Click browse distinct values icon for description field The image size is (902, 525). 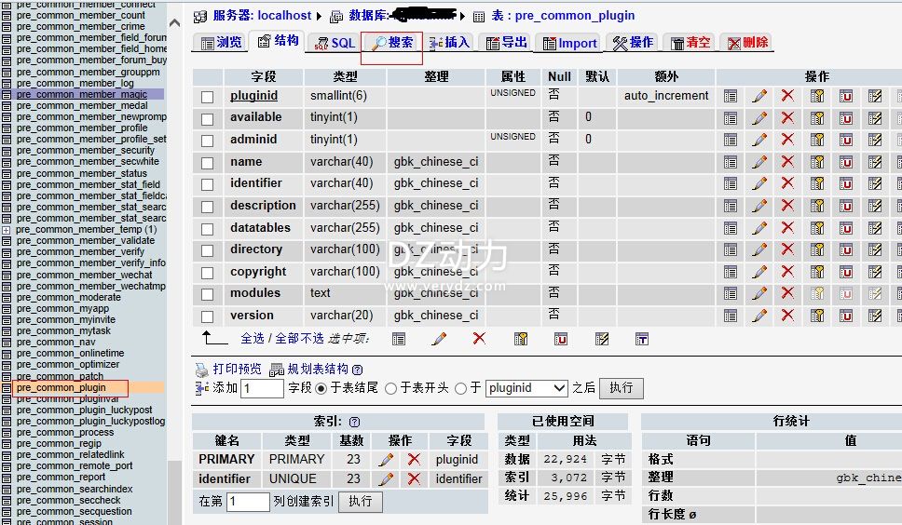(731, 206)
